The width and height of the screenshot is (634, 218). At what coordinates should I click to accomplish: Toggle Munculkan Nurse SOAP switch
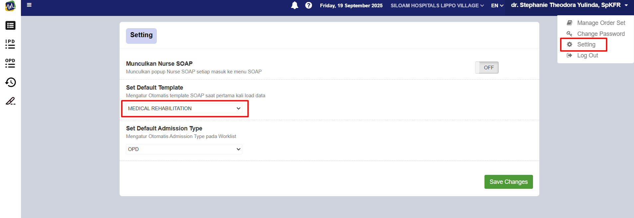pos(486,68)
